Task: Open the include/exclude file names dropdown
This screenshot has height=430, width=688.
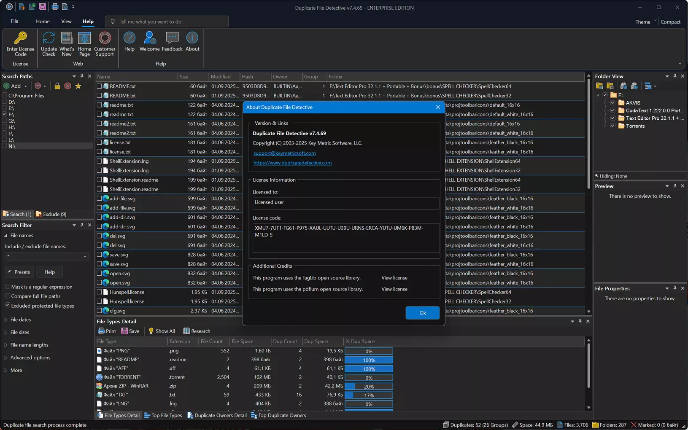Action: 85,256
